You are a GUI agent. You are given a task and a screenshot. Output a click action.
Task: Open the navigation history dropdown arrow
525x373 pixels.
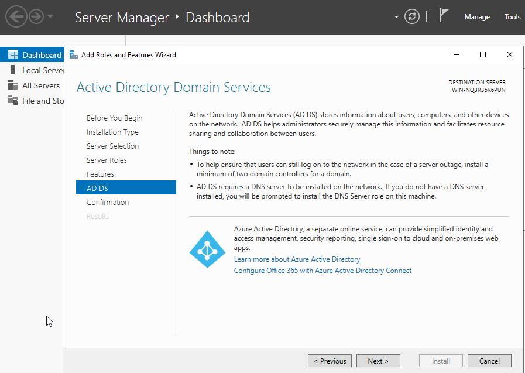[50, 17]
